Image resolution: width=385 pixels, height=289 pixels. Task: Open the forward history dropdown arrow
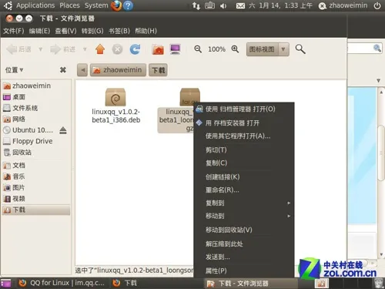click(x=85, y=49)
